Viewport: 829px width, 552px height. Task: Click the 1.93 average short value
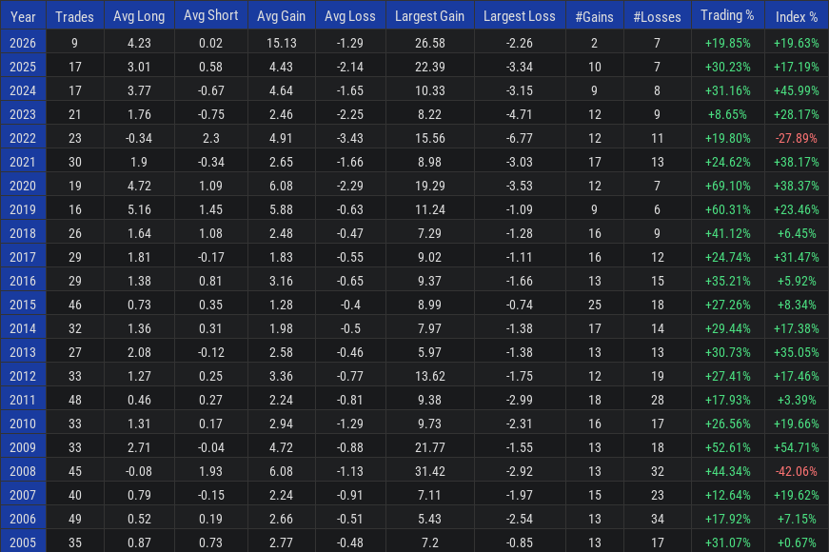[210, 471]
